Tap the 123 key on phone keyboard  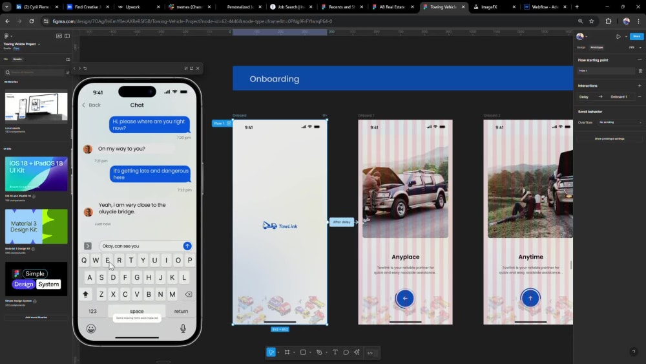[92, 311]
